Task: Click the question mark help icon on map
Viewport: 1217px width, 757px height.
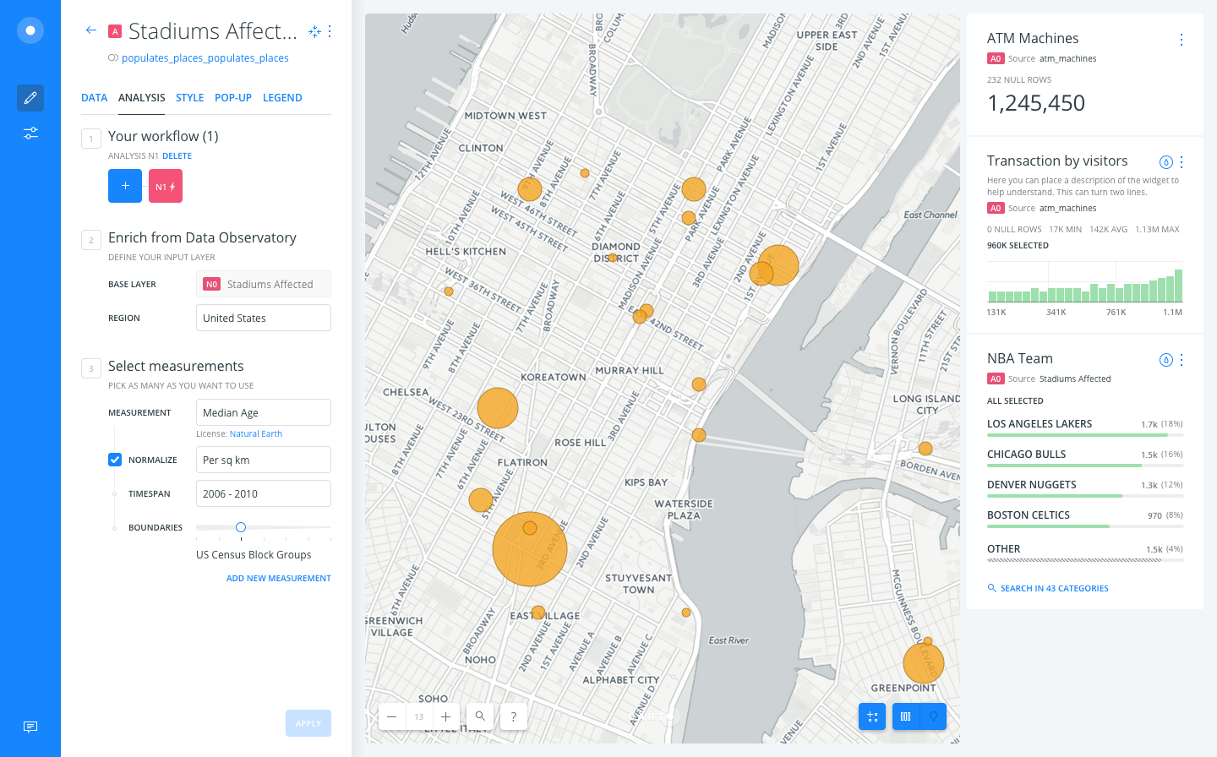Action: 513,716
